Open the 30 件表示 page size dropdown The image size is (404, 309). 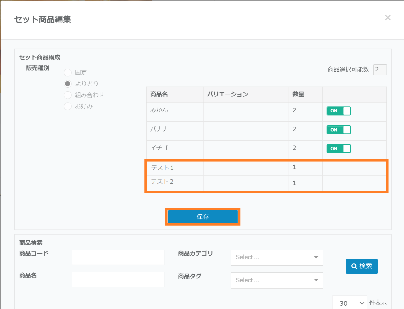point(349,303)
